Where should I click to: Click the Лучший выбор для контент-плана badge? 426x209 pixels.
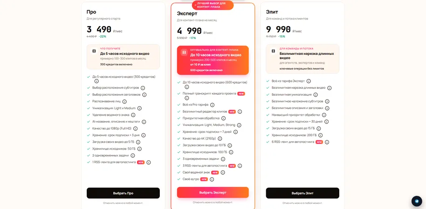213,5
